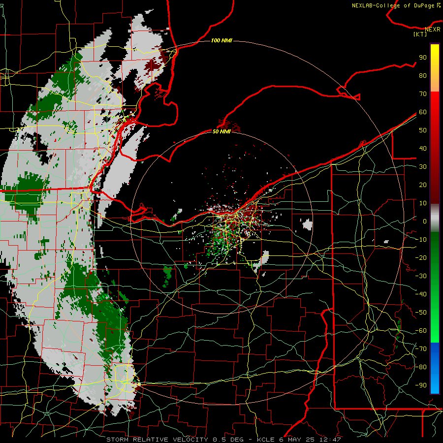Click the -90 scale value
The height and width of the screenshot is (443, 443).
(421, 385)
